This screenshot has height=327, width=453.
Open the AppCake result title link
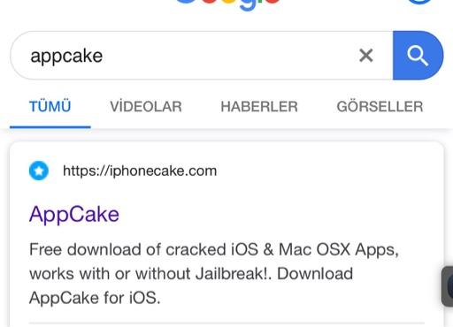(x=74, y=214)
